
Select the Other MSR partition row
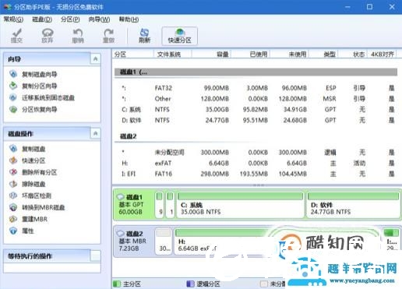(256, 99)
